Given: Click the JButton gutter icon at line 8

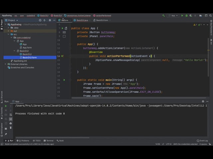Looking at the screenshot, I should pyautogui.click(x=64, y=32).
